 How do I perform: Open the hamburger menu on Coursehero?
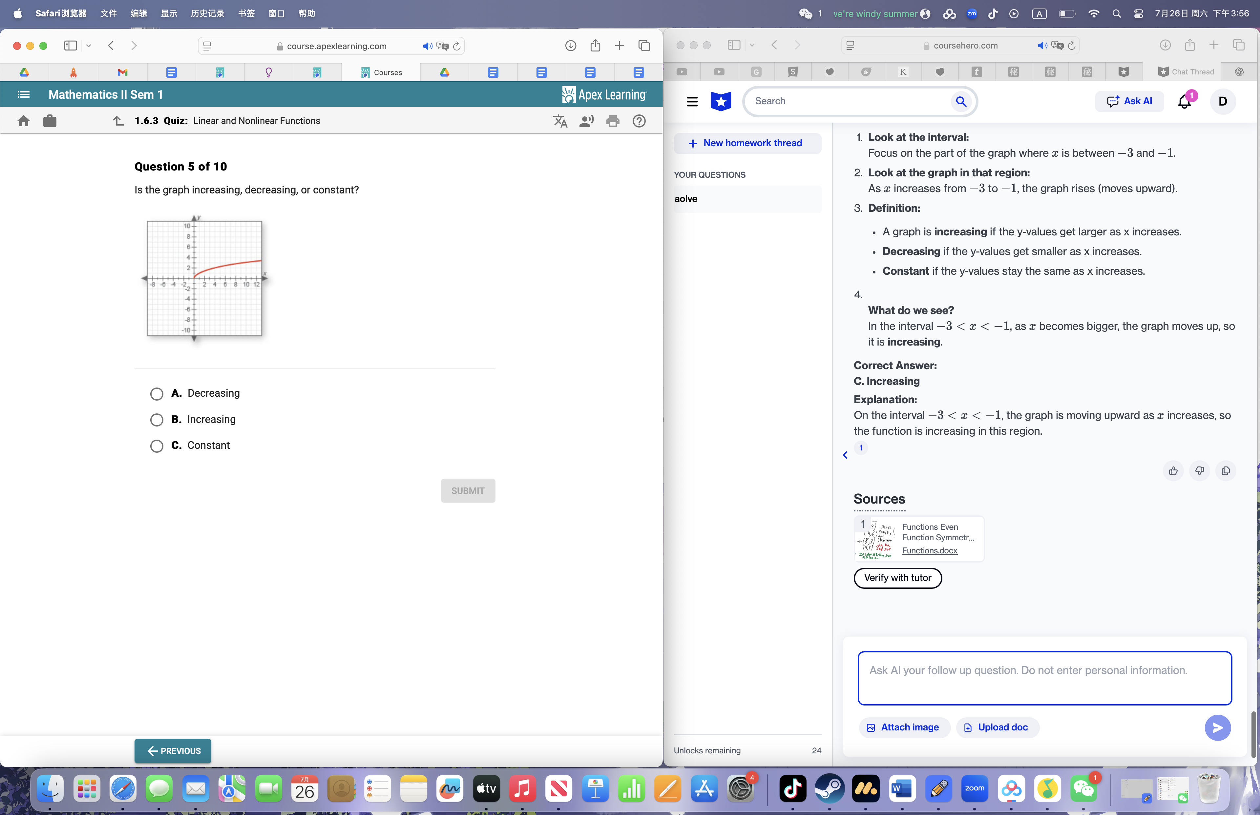coord(692,102)
